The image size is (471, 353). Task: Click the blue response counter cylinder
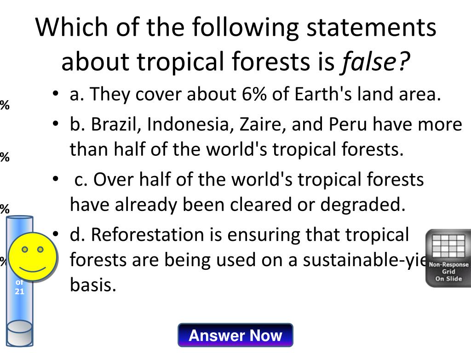coord(20,281)
